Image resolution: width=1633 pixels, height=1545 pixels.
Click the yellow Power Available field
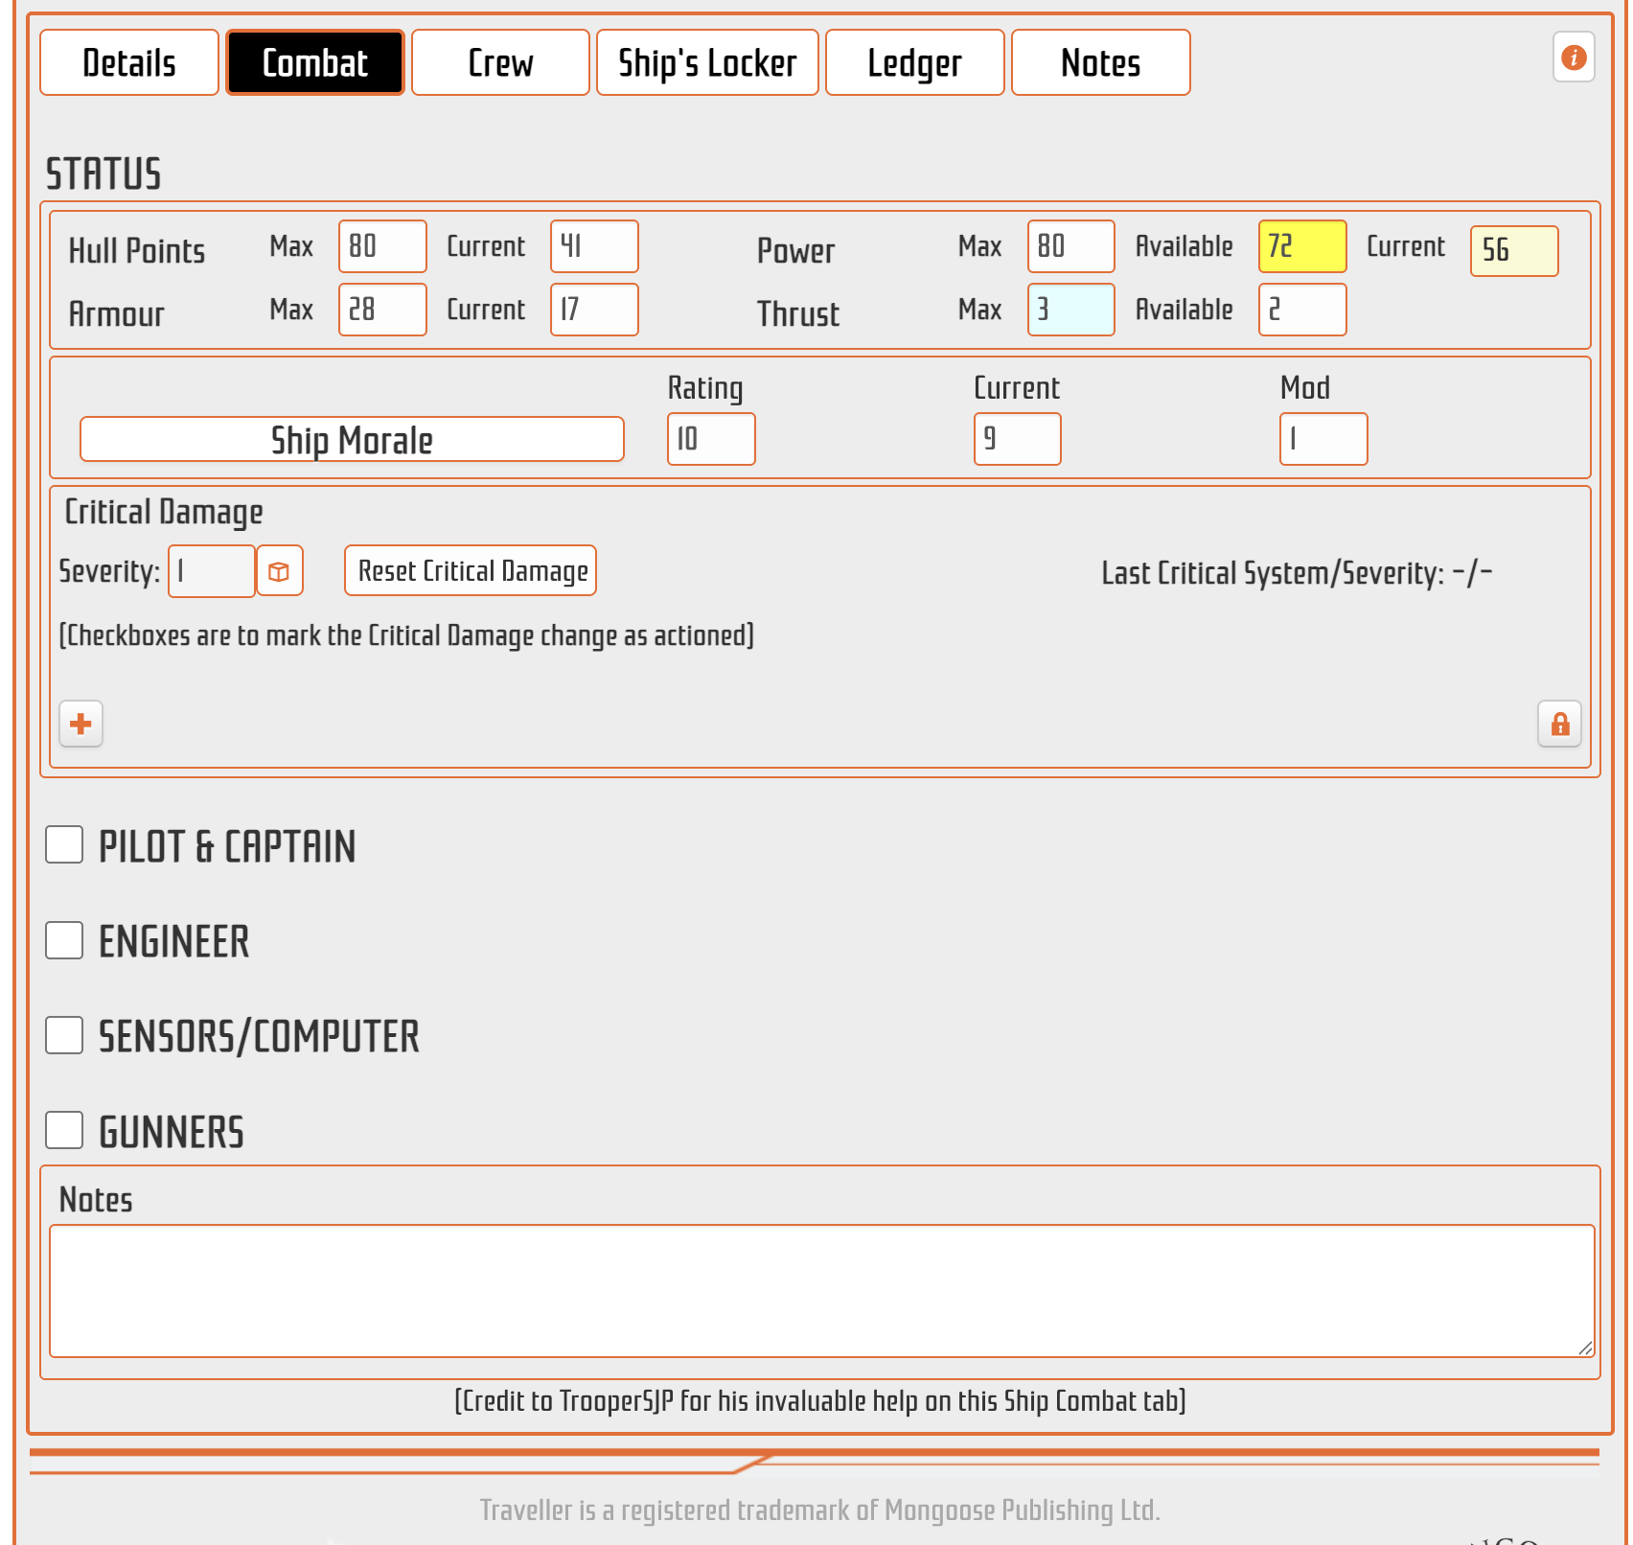pos(1301,247)
